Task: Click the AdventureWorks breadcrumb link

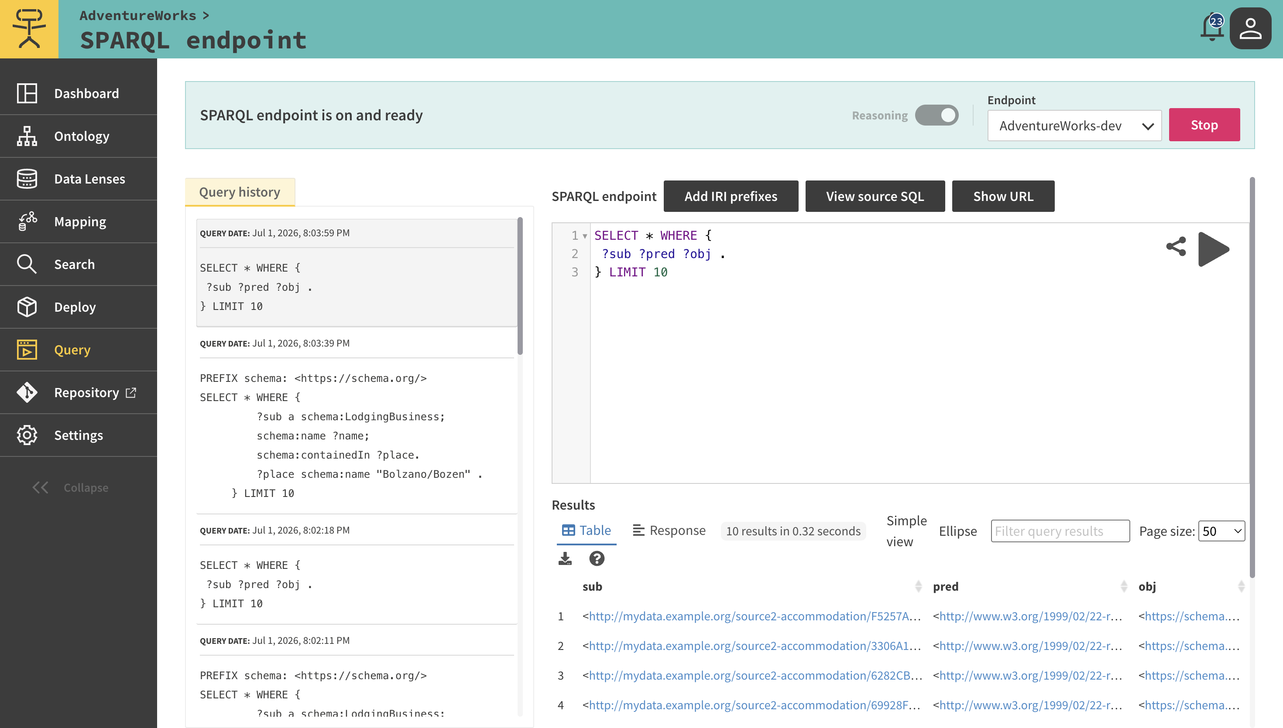Action: pyautogui.click(x=138, y=16)
